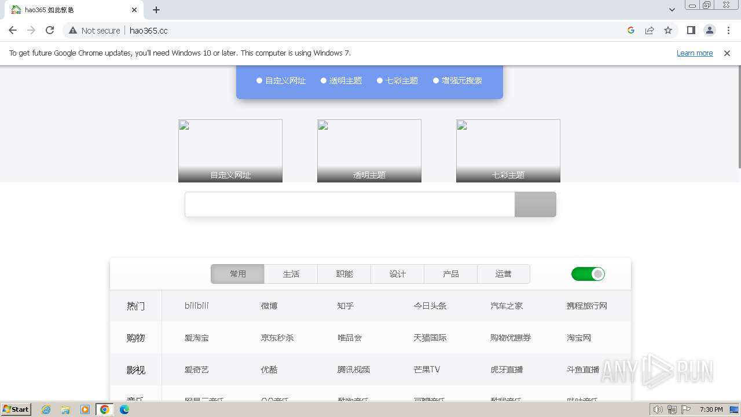
Task: Open 微博 link
Action: [x=269, y=306]
